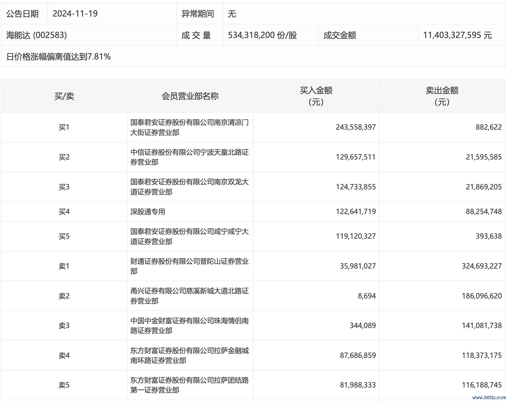This screenshot has height=402, width=508.
Task: Click the trading volume 534,318,200 份/股
Action: tap(262, 35)
